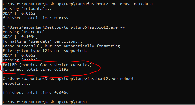Click 'finished. total time: 0.000s' line
Image resolution: width=195 pixels, height=105 pixels.
coord(35,93)
